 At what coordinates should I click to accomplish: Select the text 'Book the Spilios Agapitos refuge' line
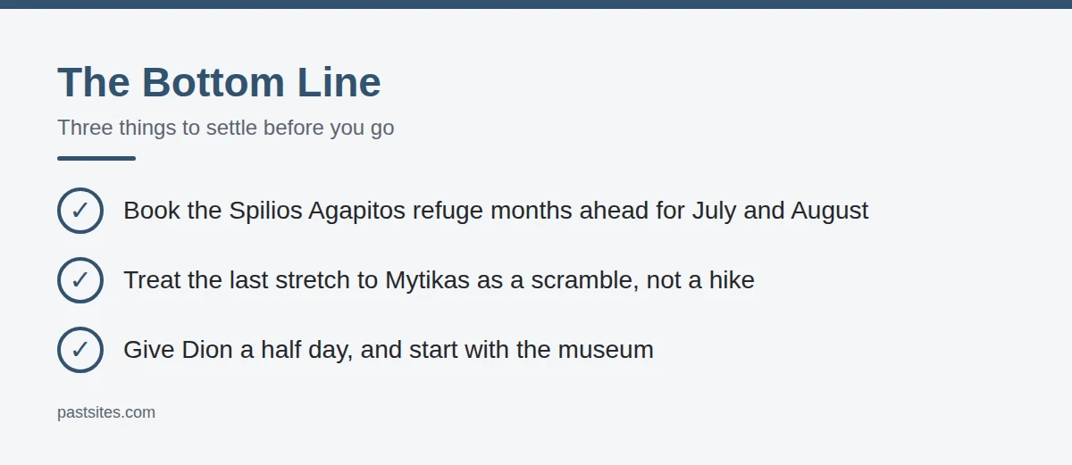pyautogui.click(x=496, y=211)
